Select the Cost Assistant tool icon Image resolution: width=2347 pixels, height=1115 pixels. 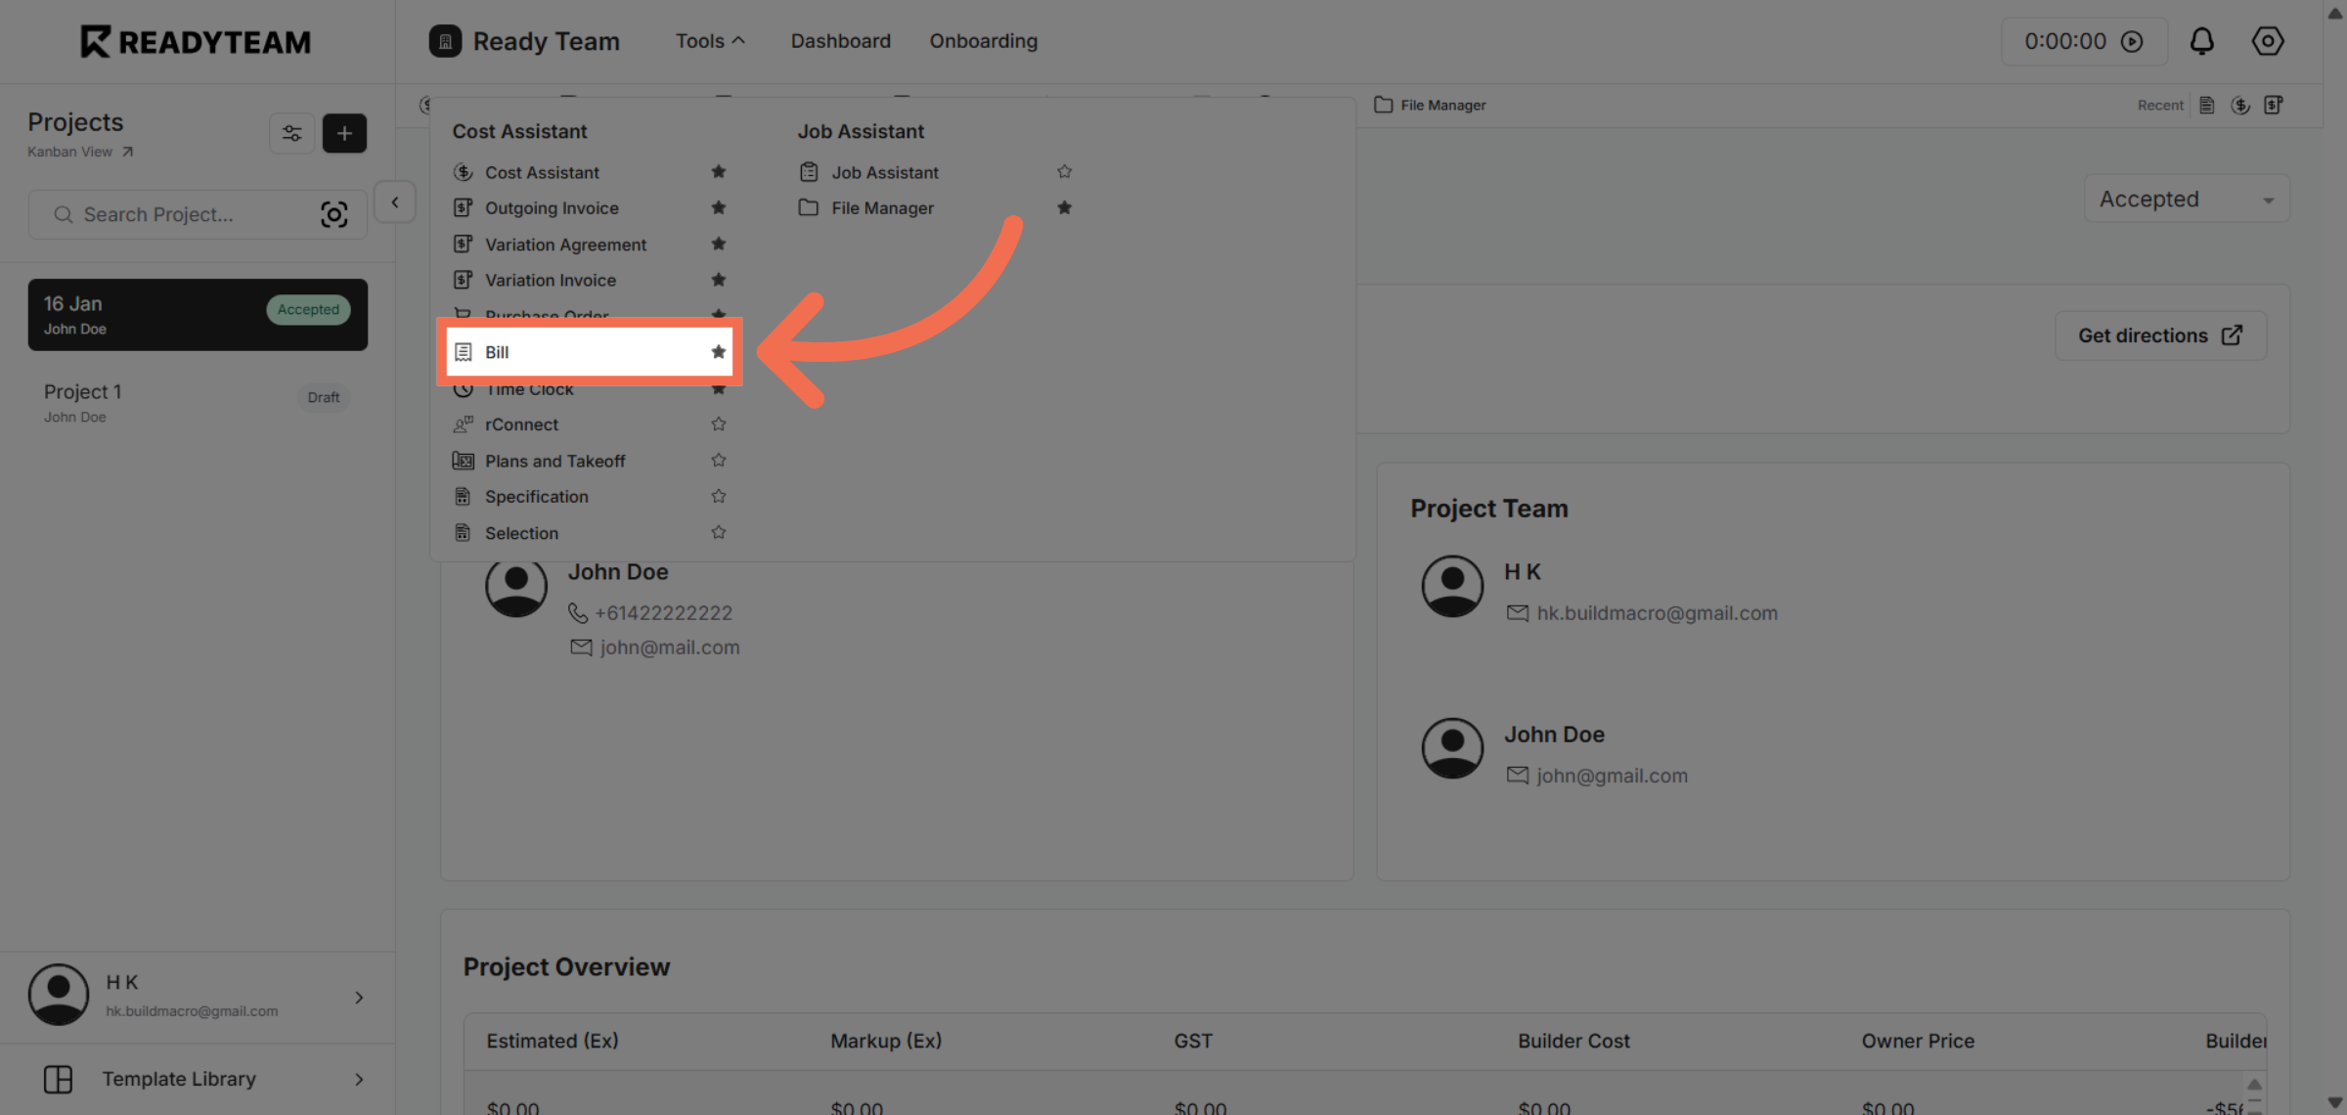tap(463, 171)
